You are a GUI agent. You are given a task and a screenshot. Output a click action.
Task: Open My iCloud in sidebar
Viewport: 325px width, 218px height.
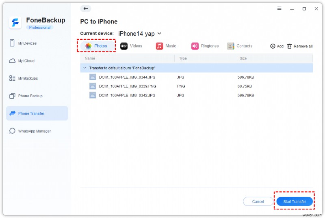[x=37, y=61]
